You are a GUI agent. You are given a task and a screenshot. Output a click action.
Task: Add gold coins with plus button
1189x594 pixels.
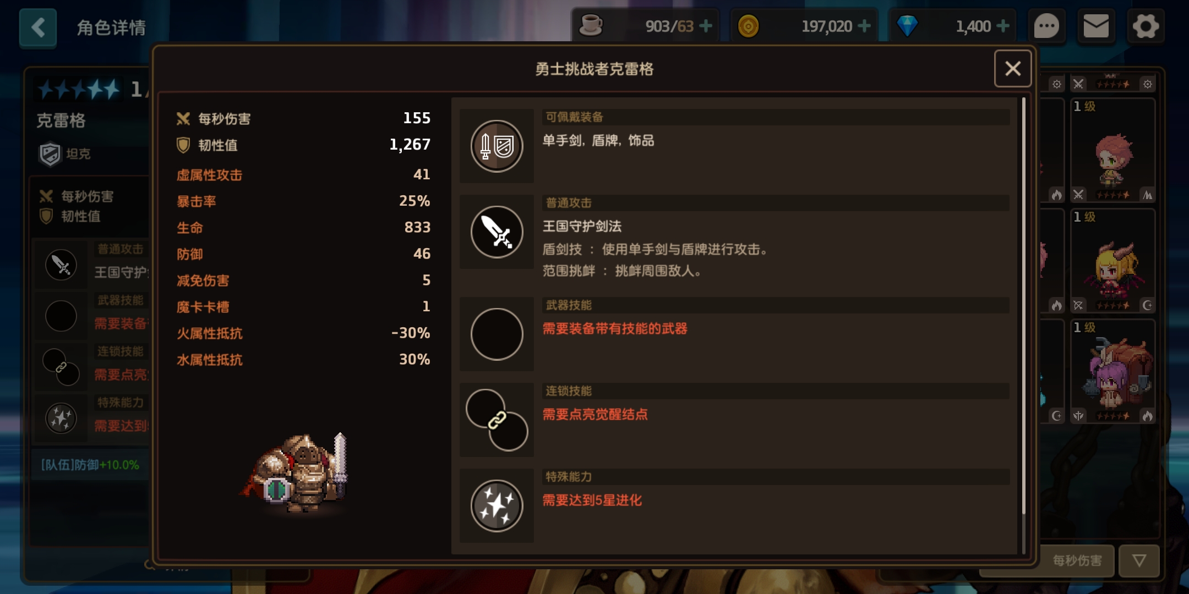864,26
